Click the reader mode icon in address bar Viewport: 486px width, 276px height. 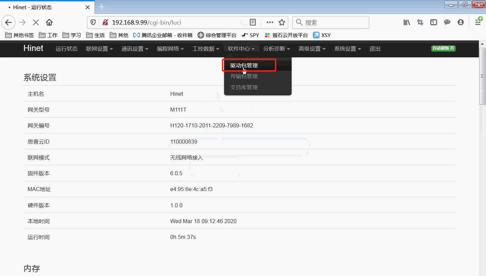[x=252, y=22]
